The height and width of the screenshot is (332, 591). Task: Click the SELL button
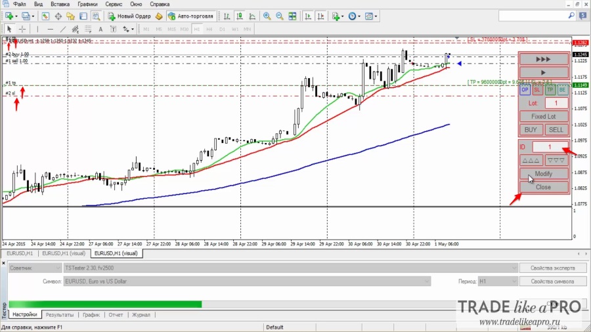point(556,129)
